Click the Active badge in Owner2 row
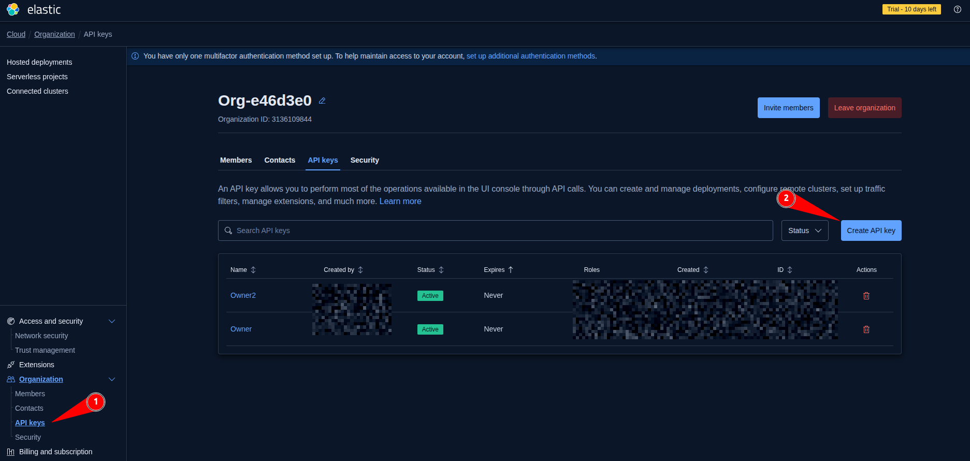 click(x=430, y=296)
